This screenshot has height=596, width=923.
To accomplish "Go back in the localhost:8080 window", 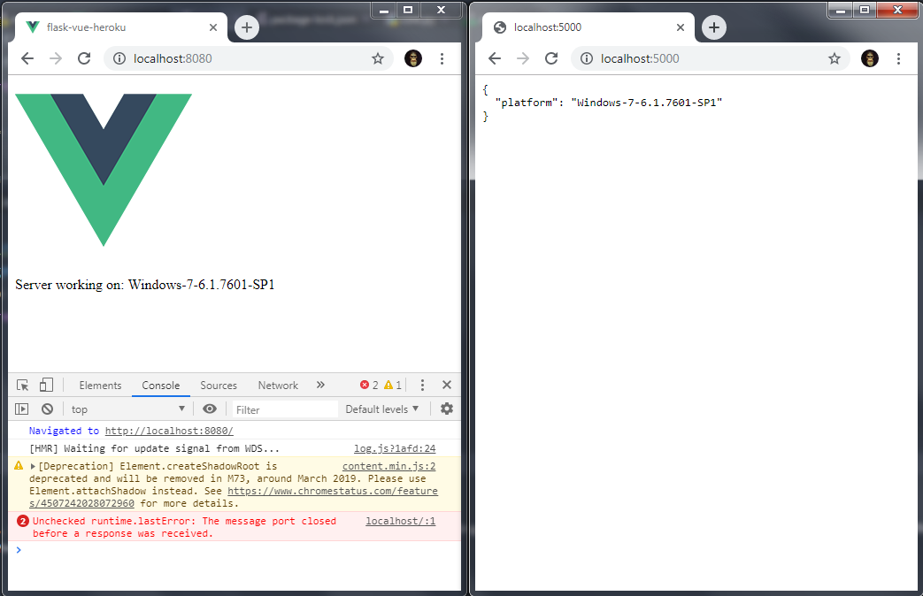I will click(x=27, y=58).
